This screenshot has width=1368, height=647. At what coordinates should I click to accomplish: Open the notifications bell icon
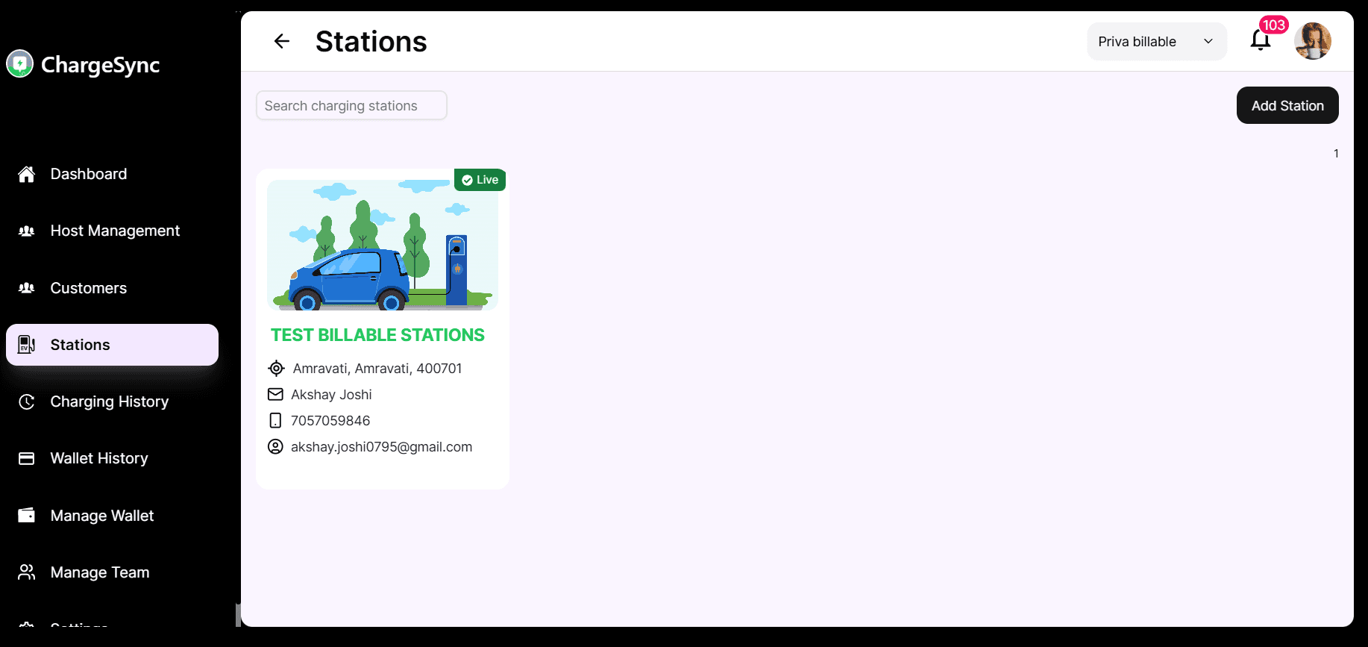click(x=1260, y=40)
